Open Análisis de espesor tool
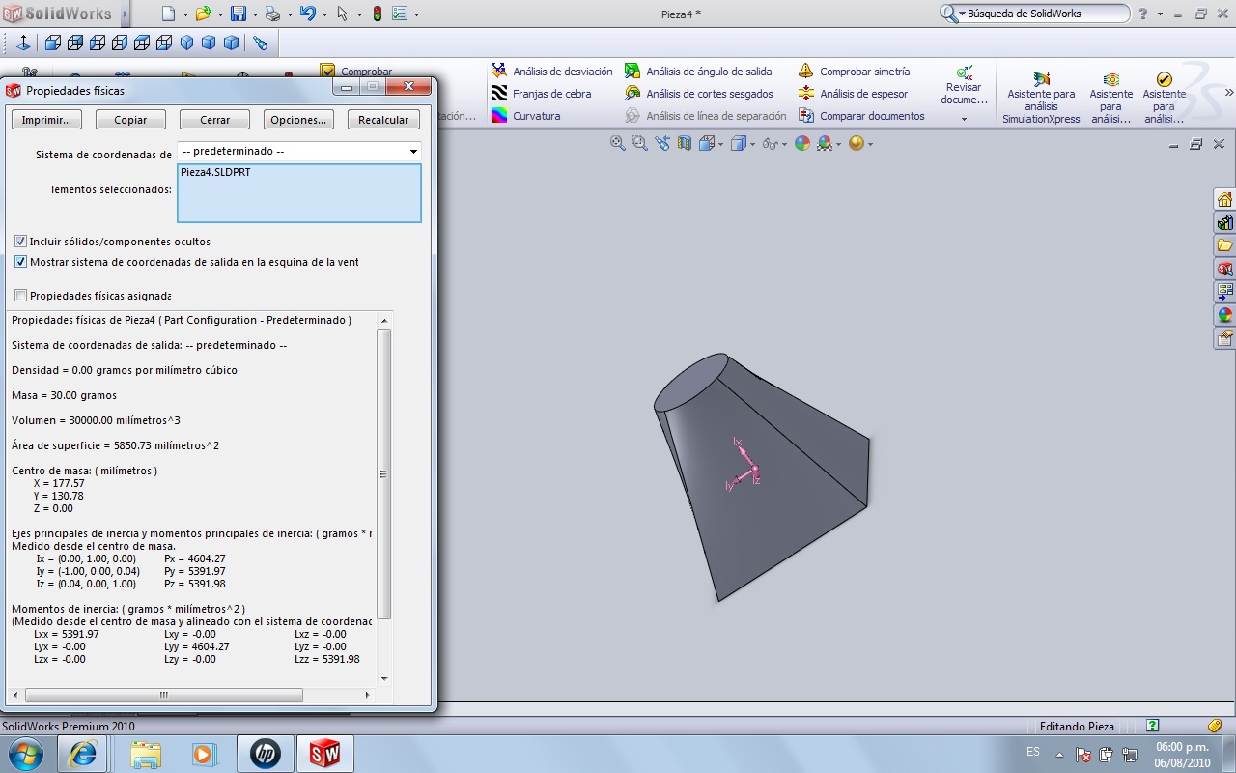The height and width of the screenshot is (773, 1236). [x=853, y=94]
